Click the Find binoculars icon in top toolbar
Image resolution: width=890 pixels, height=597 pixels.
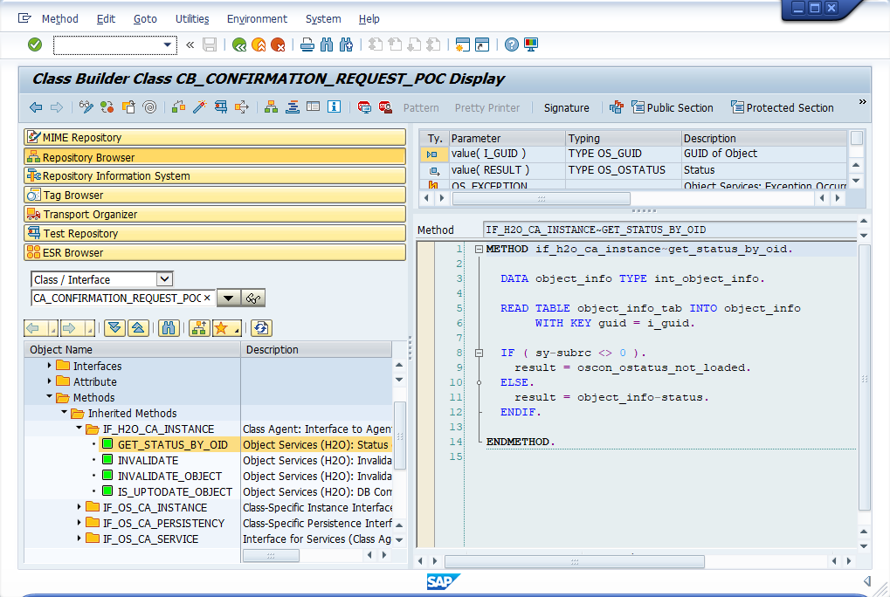click(x=327, y=45)
